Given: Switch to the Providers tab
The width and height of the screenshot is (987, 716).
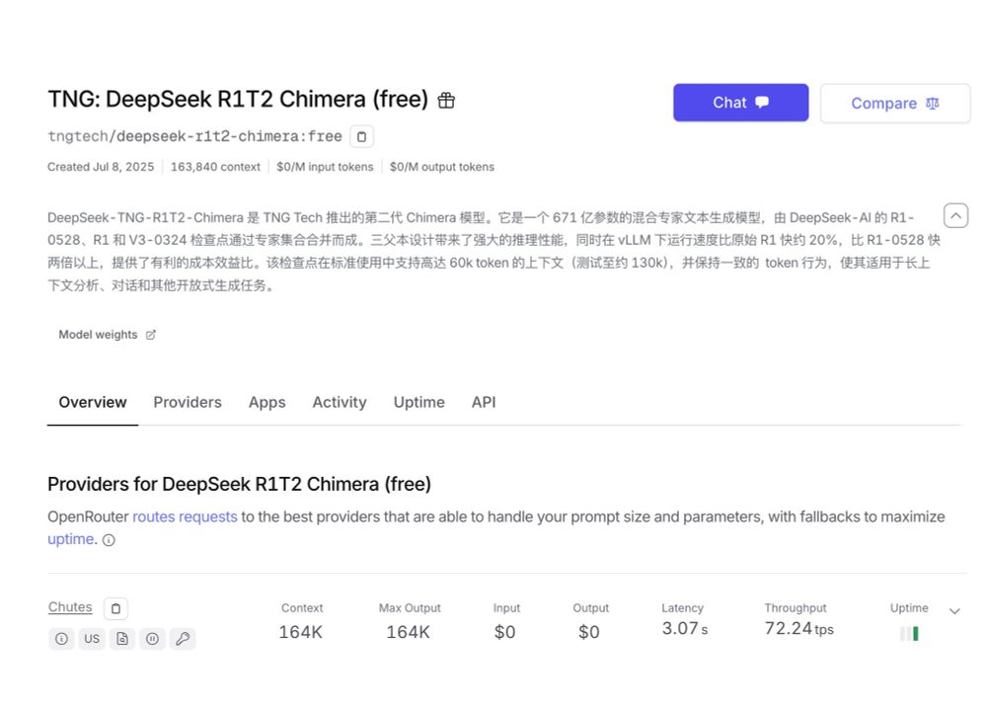Looking at the screenshot, I should (x=188, y=402).
